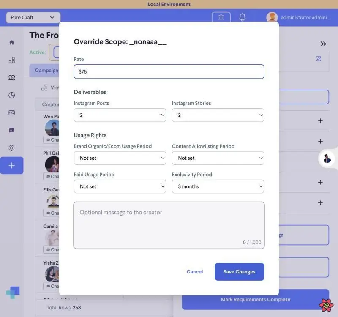The height and width of the screenshot is (317, 338).
Task: Open Chat for Camila creator row
Action: click(x=51, y=250)
